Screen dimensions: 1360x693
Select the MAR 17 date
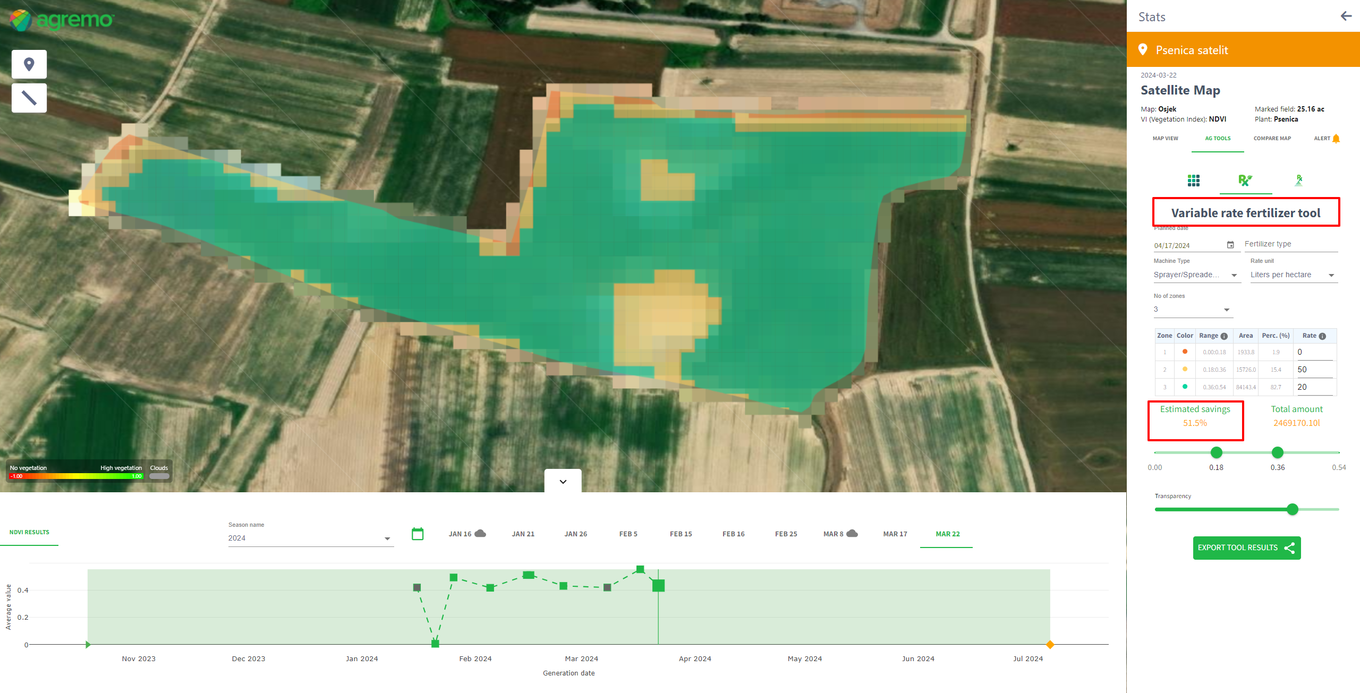pyautogui.click(x=895, y=534)
